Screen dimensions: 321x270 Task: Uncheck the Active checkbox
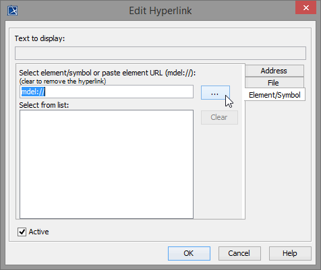(x=22, y=232)
